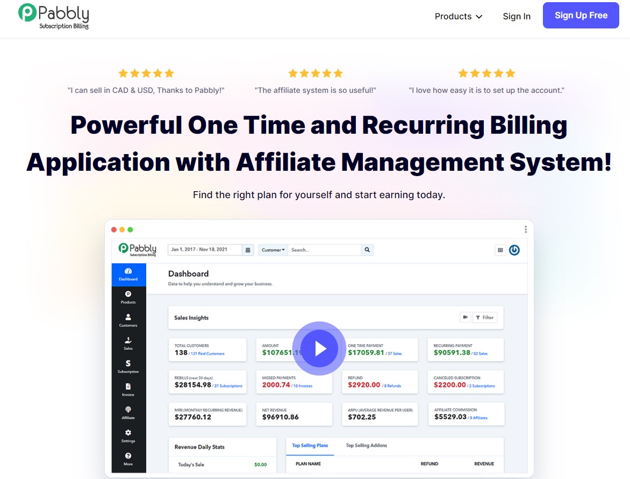
Task: Click the Pabbly Subscription Billing logo
Action: point(53,17)
